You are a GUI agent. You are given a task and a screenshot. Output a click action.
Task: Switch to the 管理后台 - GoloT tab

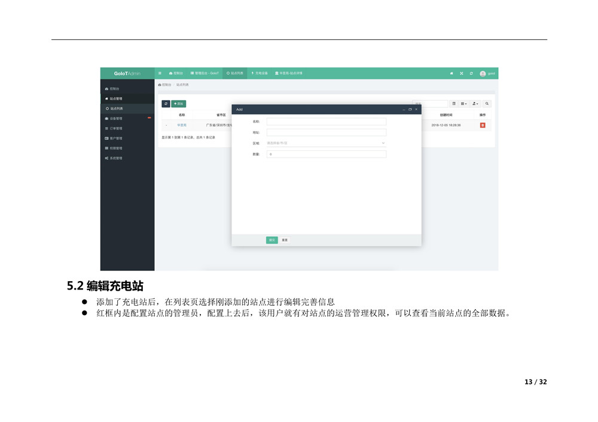click(205, 73)
